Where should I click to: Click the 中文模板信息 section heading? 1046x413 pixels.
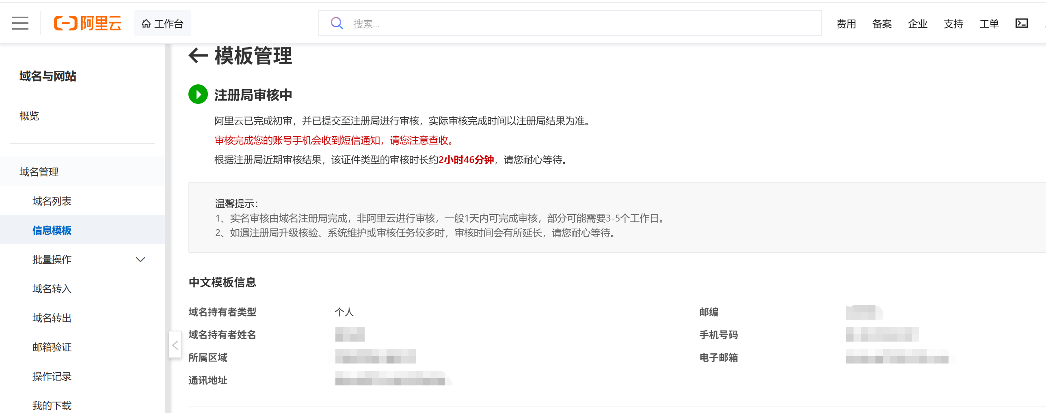tap(223, 282)
